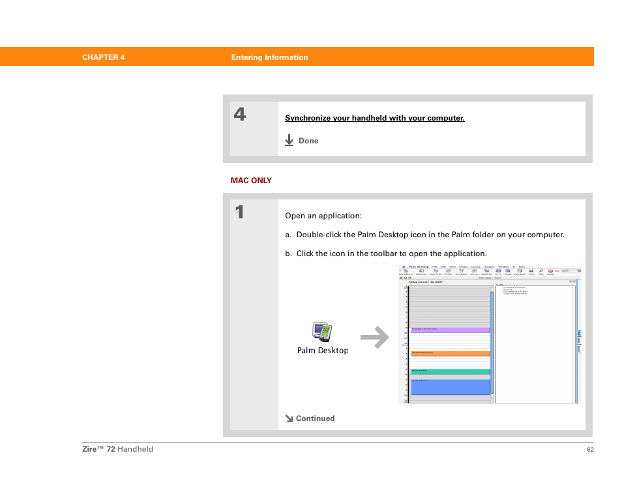Screen dimensions: 622x481
Task: Click the 'CHAPTER 4' header text
Action: click(x=104, y=57)
